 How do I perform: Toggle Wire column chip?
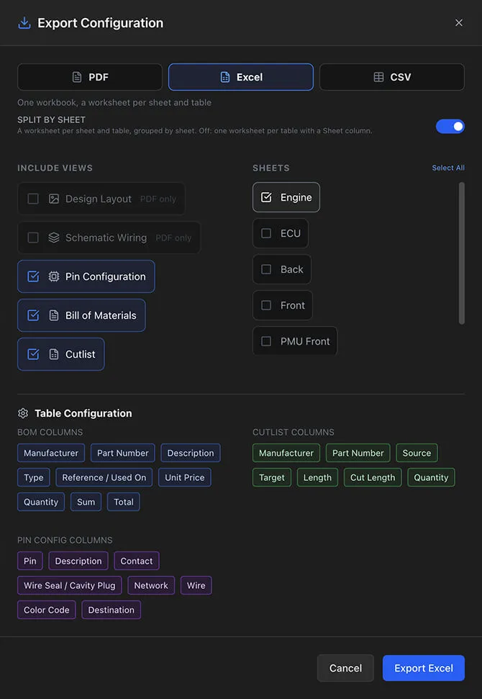click(196, 585)
